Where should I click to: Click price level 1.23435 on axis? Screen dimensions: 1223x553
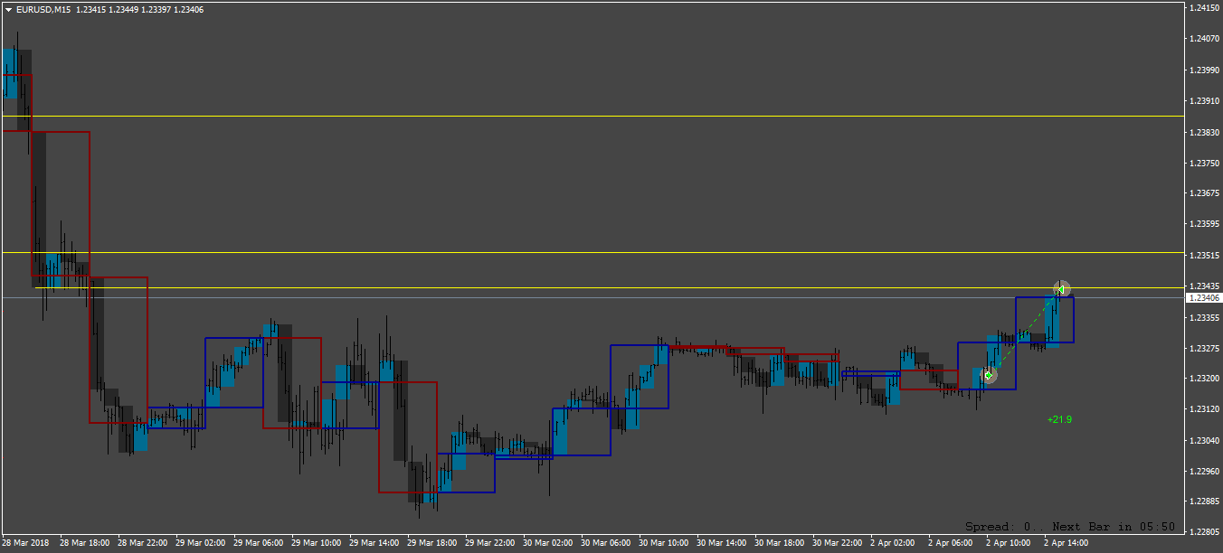click(x=1204, y=286)
